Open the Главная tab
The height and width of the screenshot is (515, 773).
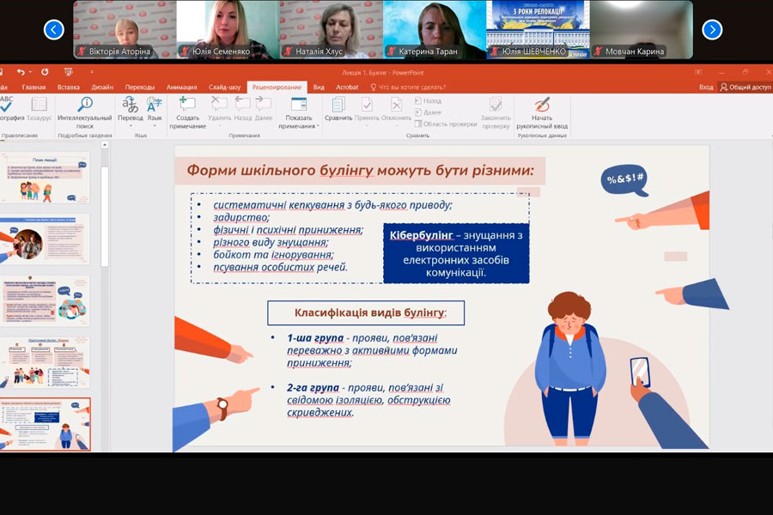[33, 88]
